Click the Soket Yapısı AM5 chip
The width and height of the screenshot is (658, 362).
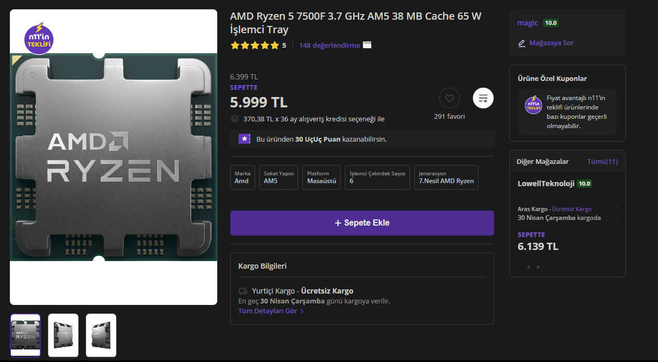[279, 177]
